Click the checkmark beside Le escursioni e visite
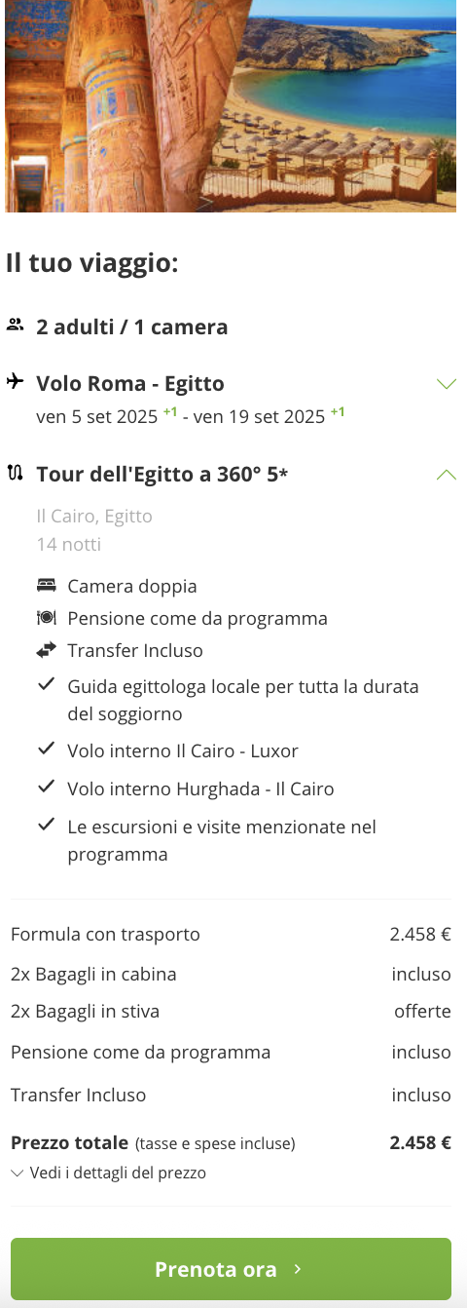467x1308 pixels. tap(46, 825)
